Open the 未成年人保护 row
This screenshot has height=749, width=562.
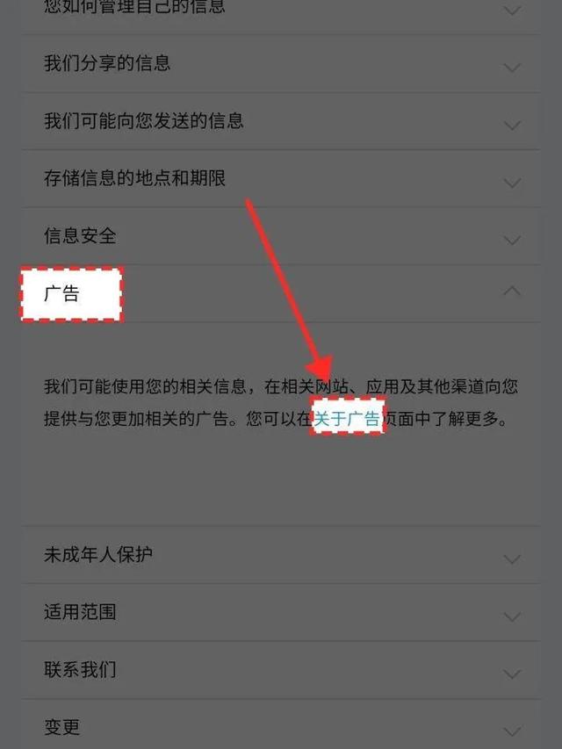(281, 555)
